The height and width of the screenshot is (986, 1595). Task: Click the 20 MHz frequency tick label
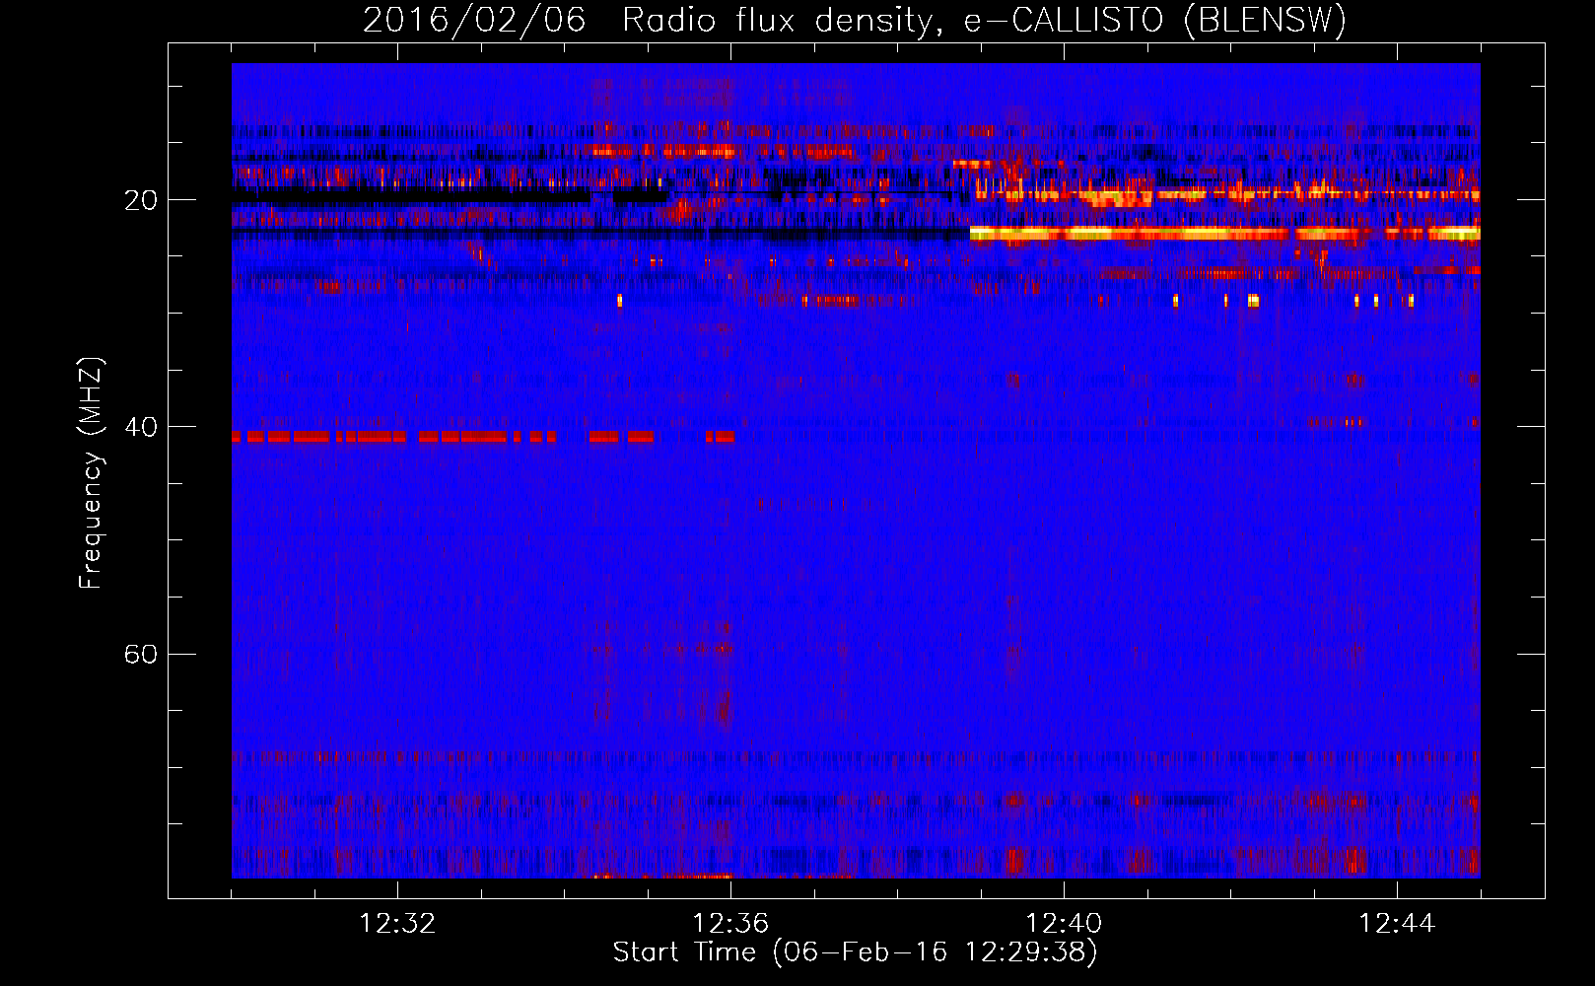pos(141,200)
